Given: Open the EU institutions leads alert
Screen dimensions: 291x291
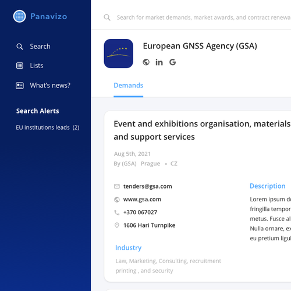Looking at the screenshot, I should [x=48, y=127].
